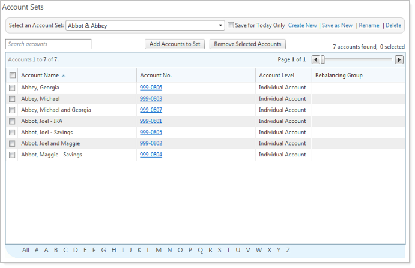The height and width of the screenshot is (268, 415).
Task: Check the select-all header checkbox
Action: [x=13, y=75]
